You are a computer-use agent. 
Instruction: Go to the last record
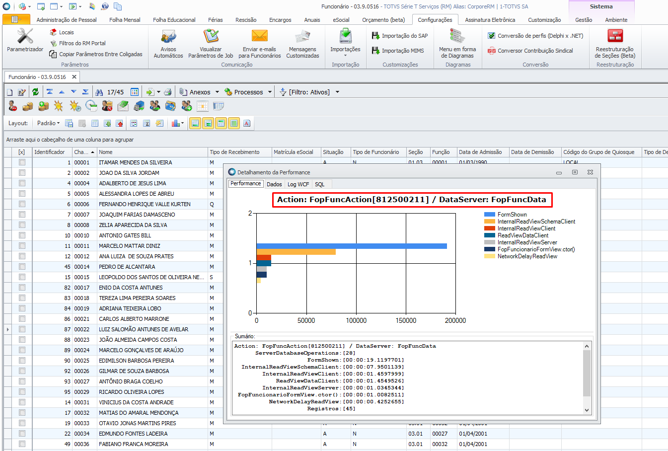click(85, 92)
